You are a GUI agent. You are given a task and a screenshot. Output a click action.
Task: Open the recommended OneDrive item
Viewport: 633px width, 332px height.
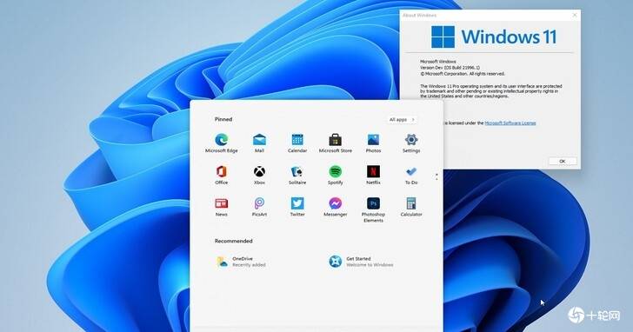click(241, 262)
